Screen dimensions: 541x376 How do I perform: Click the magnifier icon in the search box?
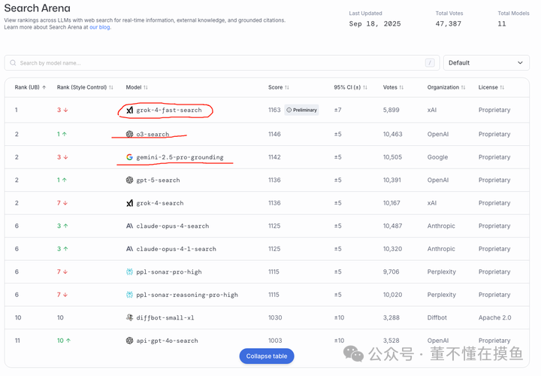[x=13, y=63]
